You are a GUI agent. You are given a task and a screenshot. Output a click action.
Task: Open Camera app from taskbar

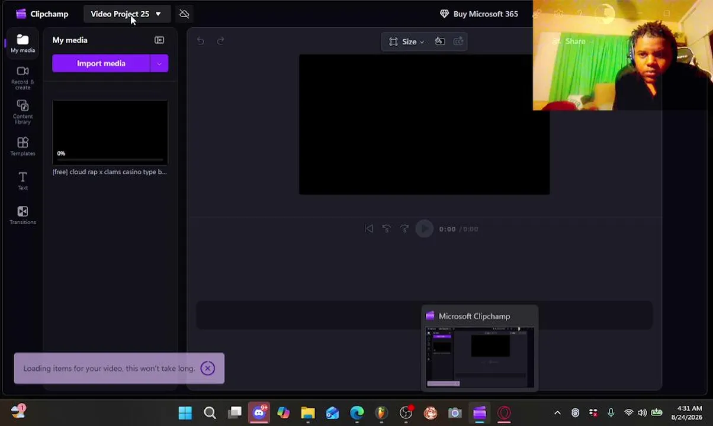[x=455, y=413]
